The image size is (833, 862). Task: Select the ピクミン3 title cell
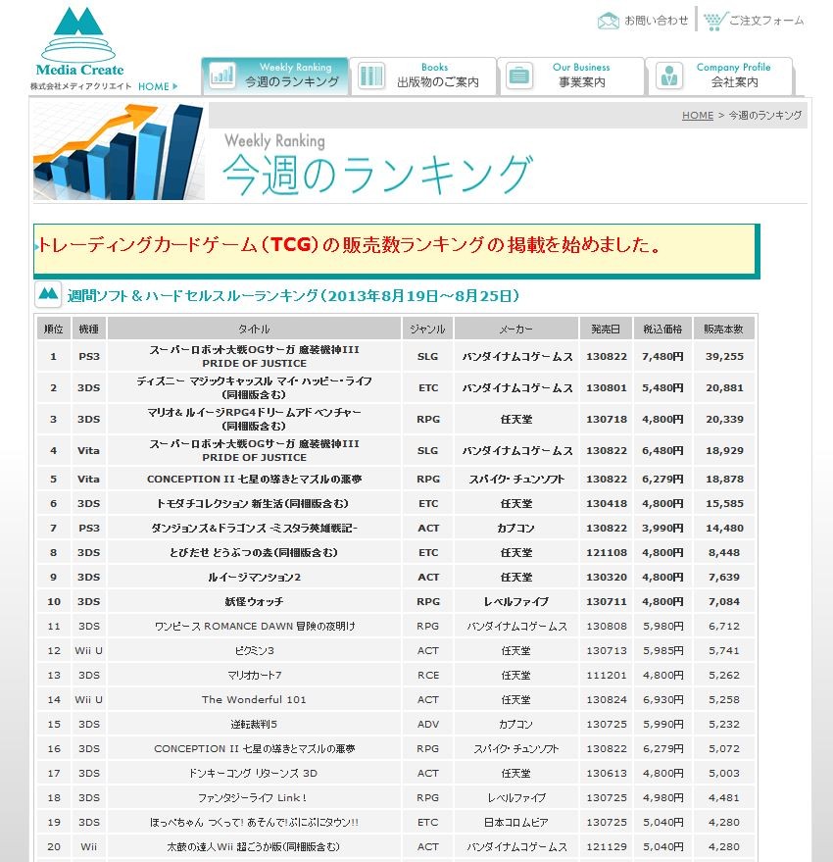tap(254, 650)
